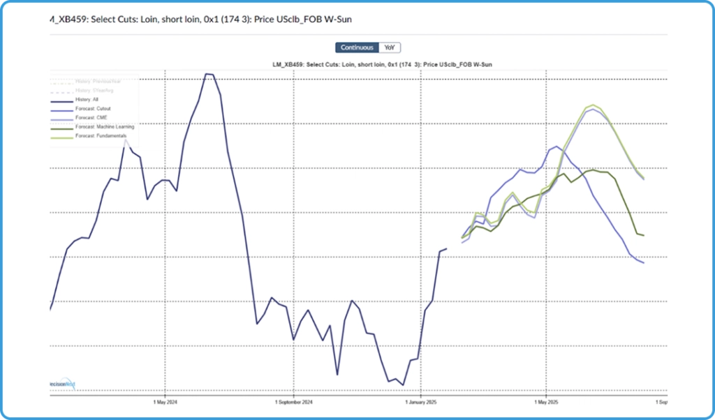Click dark green Machine Learning line swatch

pos(63,127)
